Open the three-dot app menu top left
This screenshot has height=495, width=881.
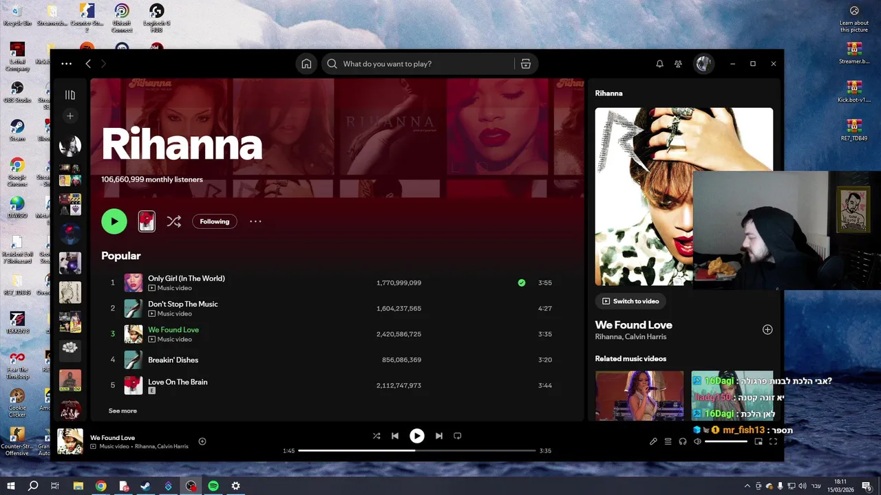tap(66, 64)
